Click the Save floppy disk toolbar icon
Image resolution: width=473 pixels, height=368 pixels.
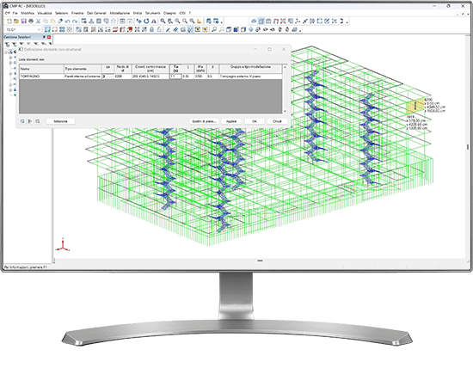point(23,21)
